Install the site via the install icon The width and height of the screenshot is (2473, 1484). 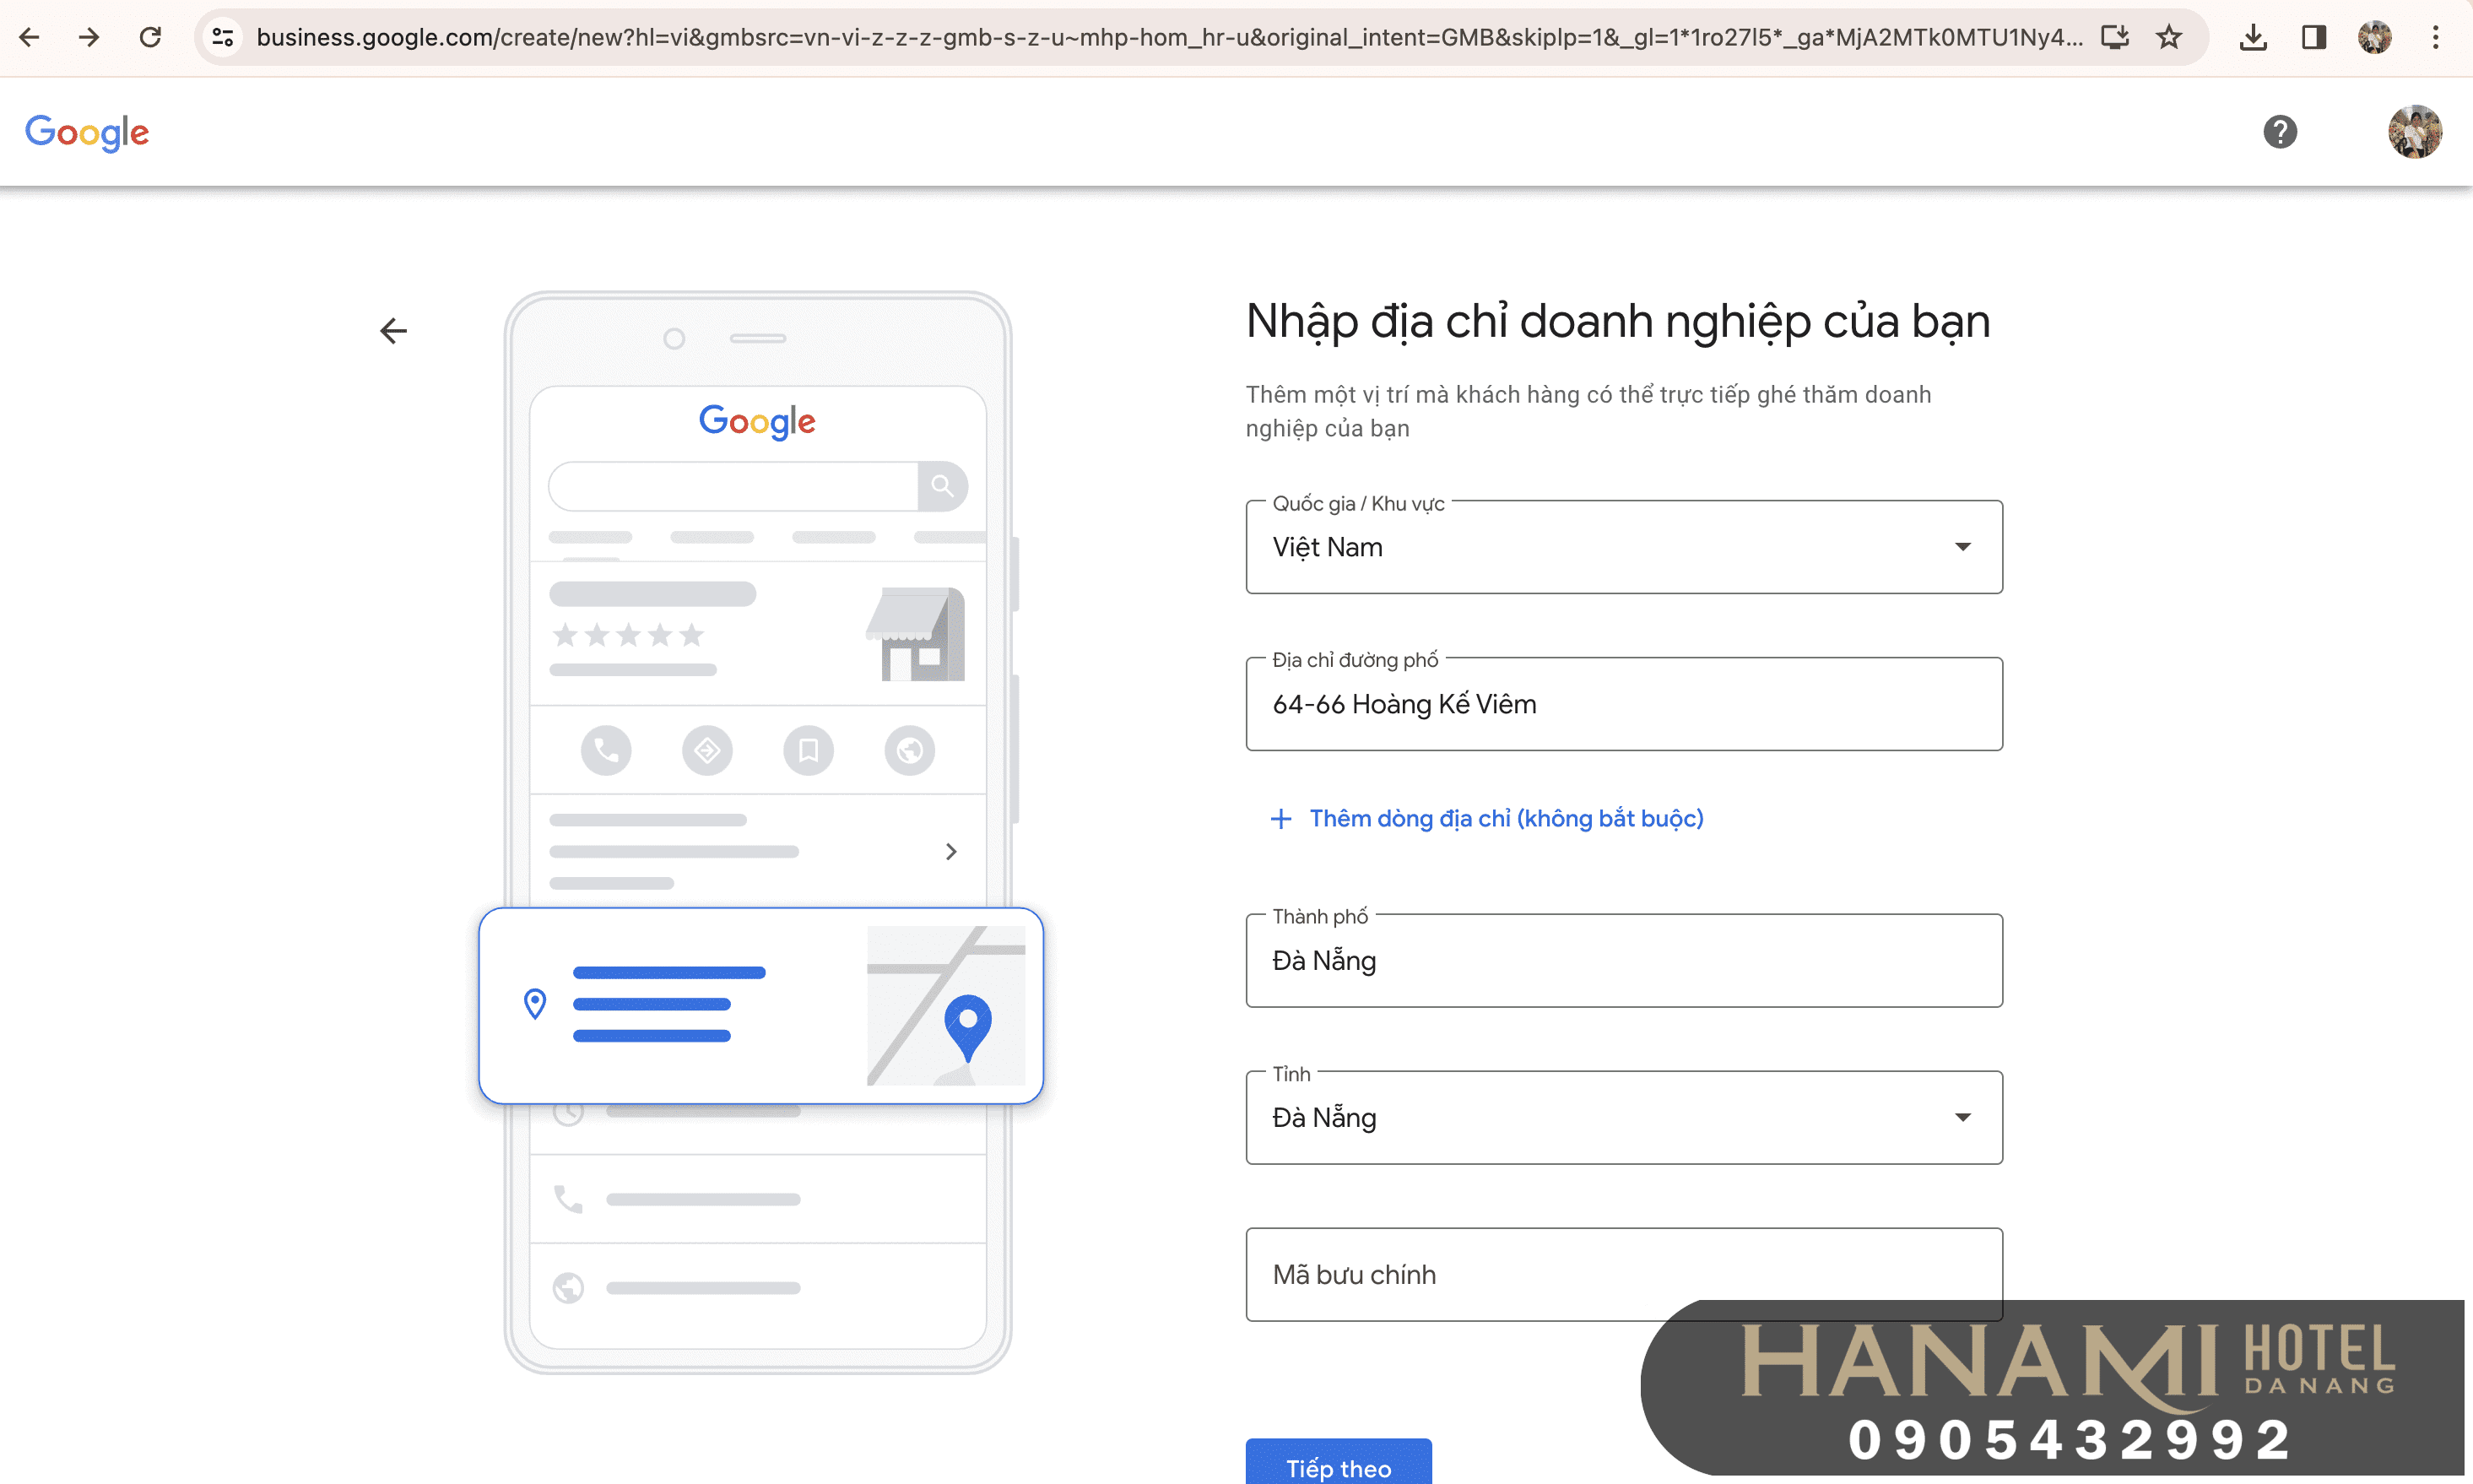tap(2115, 37)
